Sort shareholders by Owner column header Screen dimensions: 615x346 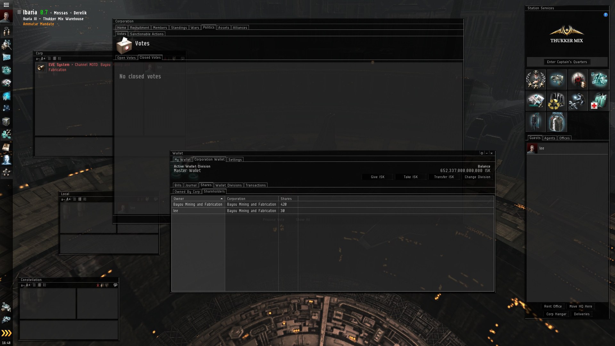pos(198,199)
